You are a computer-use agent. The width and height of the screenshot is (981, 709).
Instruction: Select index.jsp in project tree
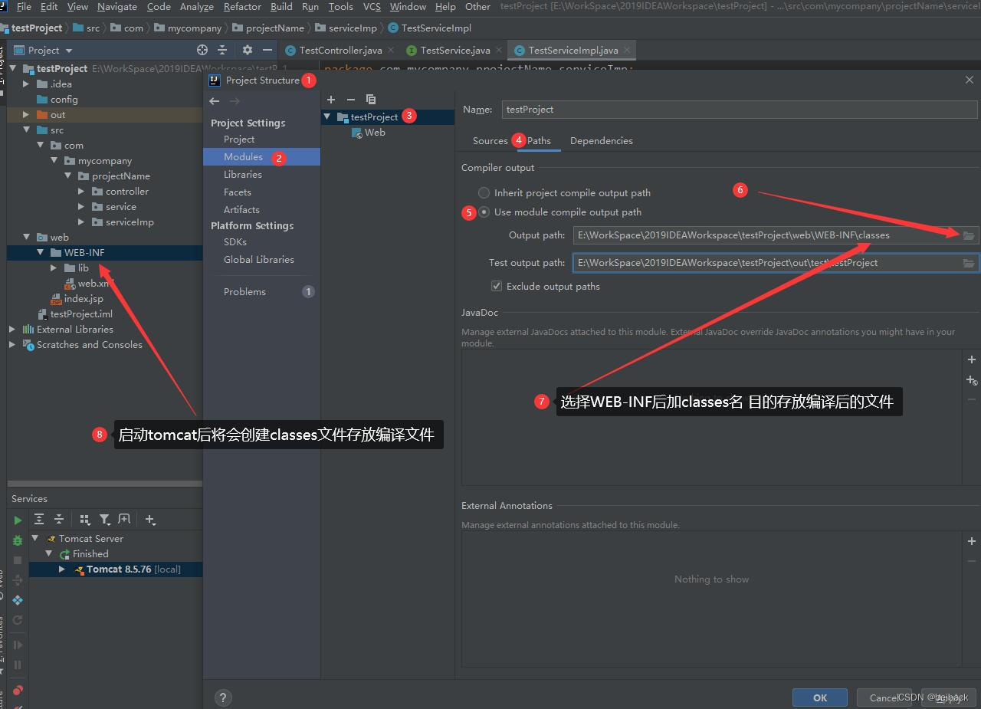(77, 299)
